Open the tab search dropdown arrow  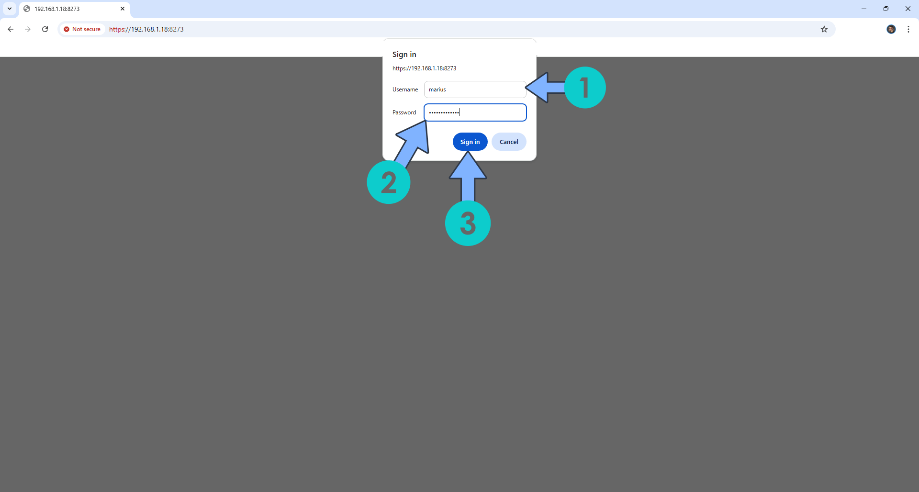[x=10, y=9]
